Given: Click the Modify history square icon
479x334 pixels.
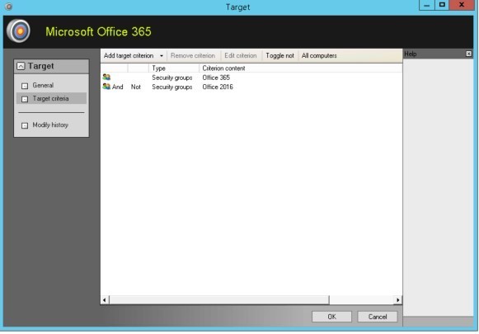Looking at the screenshot, I should point(25,125).
